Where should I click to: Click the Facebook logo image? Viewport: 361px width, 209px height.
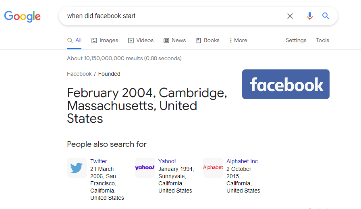tap(286, 84)
